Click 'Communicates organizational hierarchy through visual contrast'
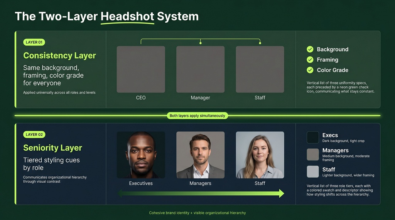Image resolution: width=395 pixels, height=220 pixels. coord(55,179)
